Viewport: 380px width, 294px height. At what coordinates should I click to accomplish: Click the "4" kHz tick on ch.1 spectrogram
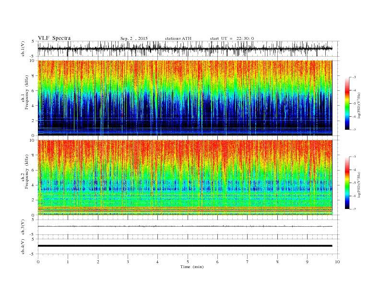pyautogui.click(x=33, y=106)
